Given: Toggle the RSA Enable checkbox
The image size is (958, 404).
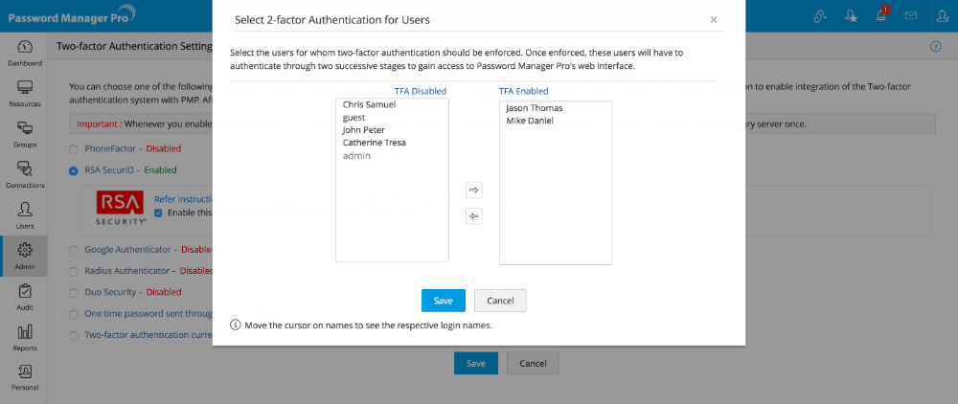Looking at the screenshot, I should (159, 213).
